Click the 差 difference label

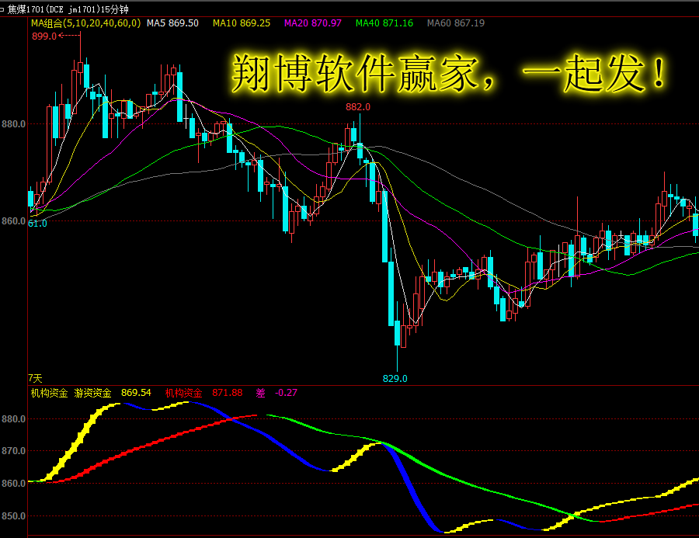260,393
